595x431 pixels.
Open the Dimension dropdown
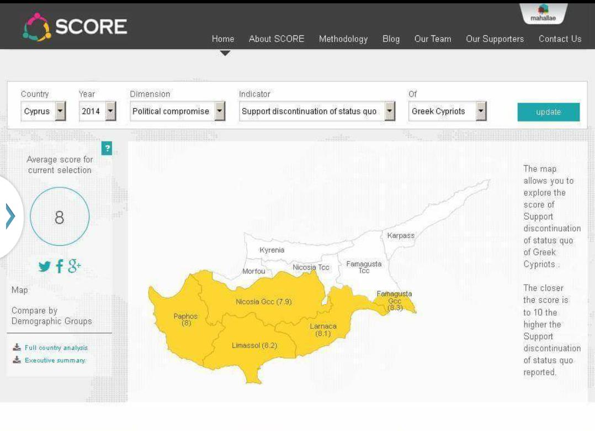[x=220, y=111]
